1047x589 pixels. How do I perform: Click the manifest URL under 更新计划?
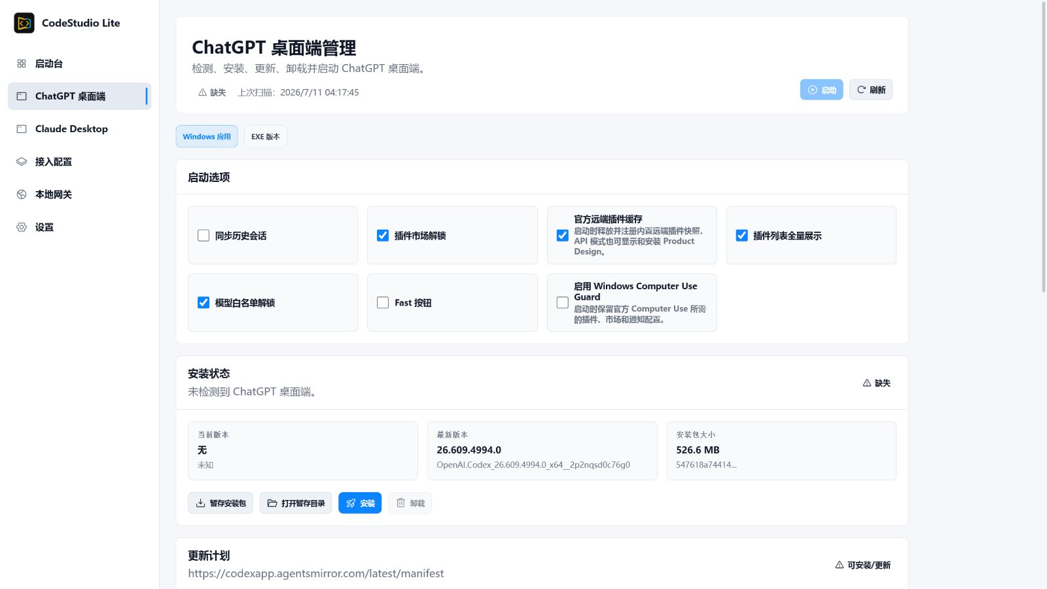pyautogui.click(x=315, y=573)
